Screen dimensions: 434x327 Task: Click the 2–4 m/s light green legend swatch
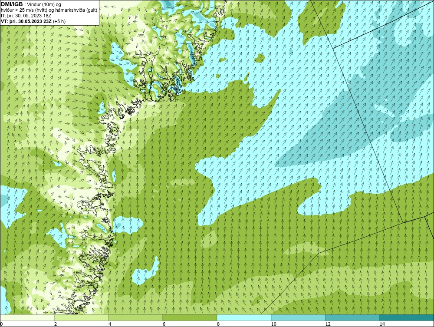click(x=82, y=317)
